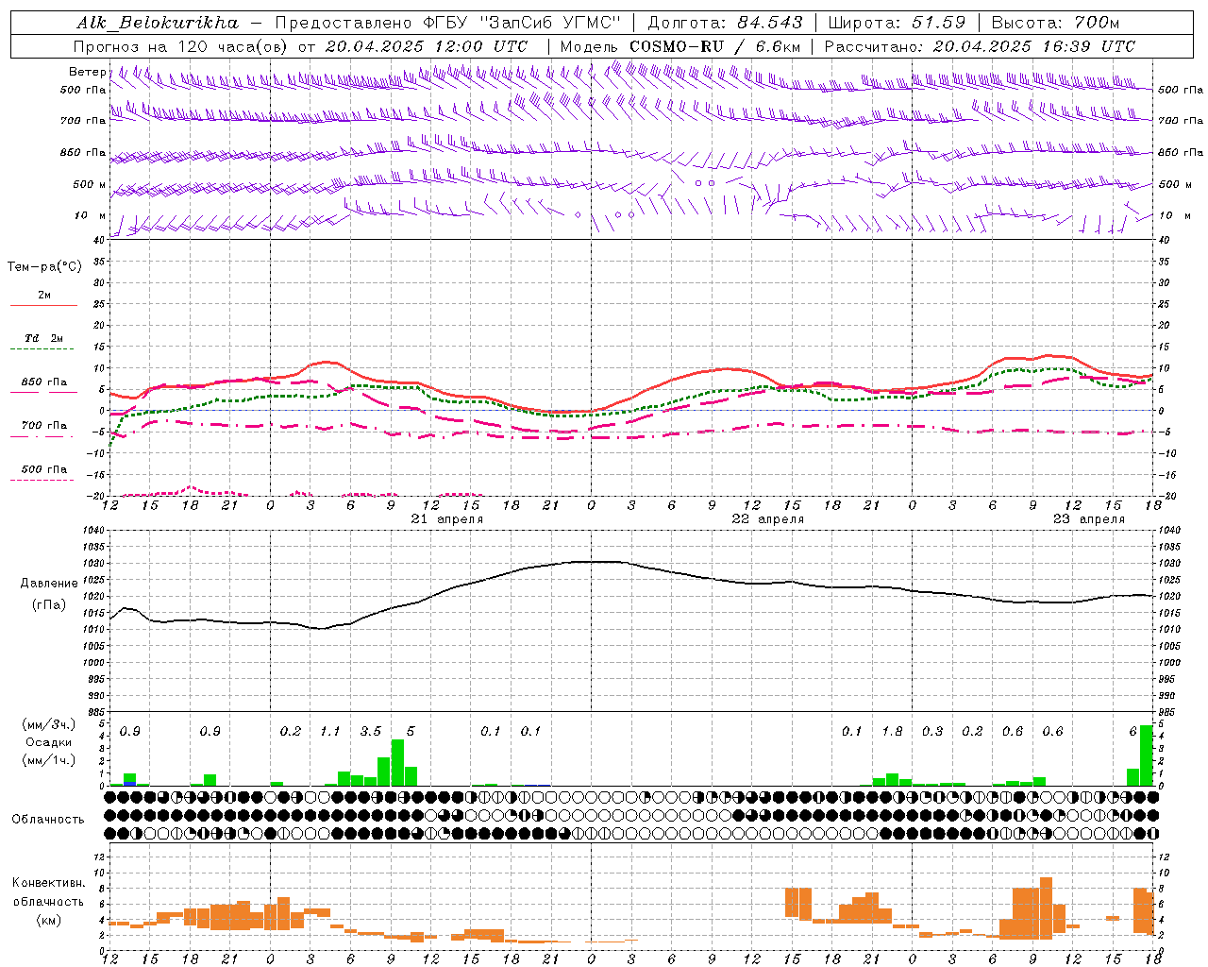Click the (мм/3ч.) unit label
This screenshot has width=1208, height=967.
pyautogui.click(x=48, y=724)
